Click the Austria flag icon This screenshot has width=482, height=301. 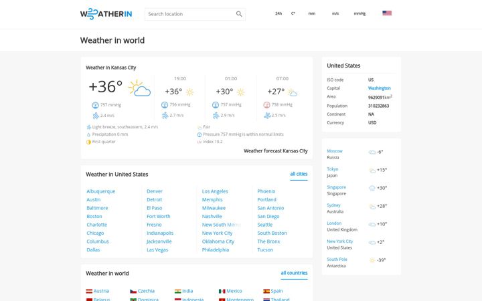point(89,291)
